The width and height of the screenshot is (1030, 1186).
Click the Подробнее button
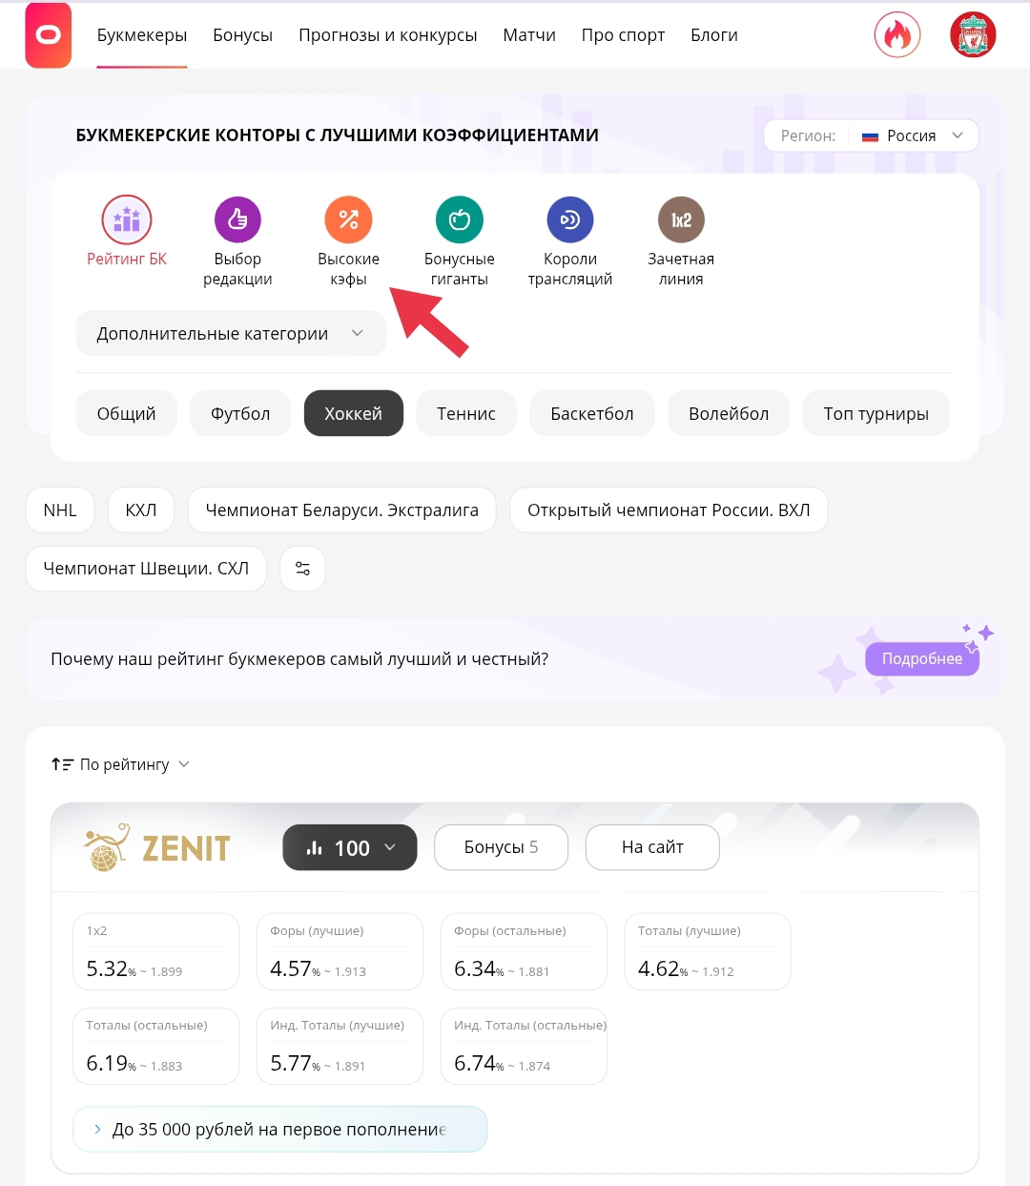pyautogui.click(x=921, y=658)
